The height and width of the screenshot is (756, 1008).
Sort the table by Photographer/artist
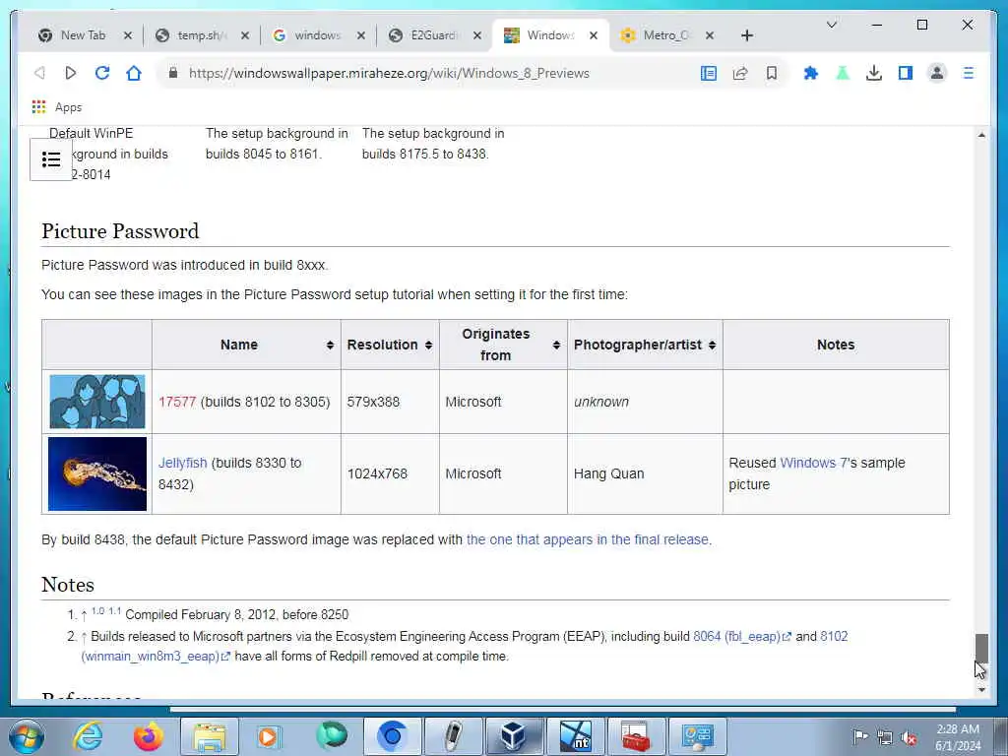pos(646,345)
